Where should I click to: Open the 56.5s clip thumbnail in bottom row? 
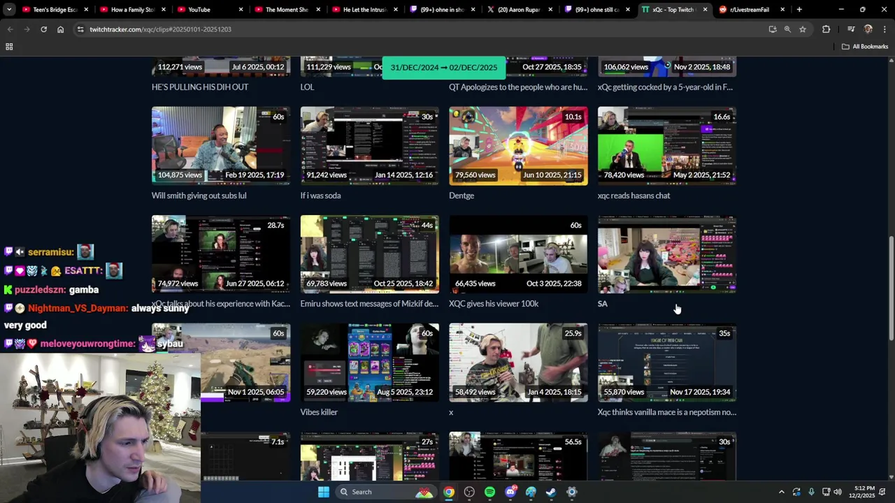518,456
